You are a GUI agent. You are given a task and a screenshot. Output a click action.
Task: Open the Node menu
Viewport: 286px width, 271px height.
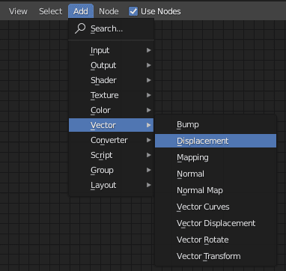point(109,11)
